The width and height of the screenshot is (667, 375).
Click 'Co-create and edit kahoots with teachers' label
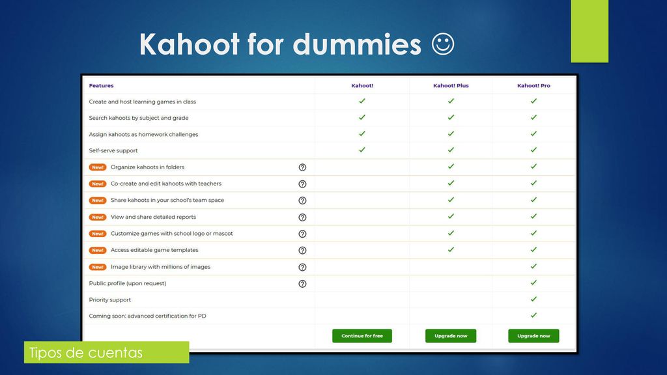(x=166, y=184)
